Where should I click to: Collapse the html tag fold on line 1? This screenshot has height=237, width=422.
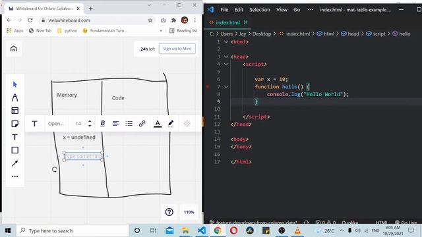point(226,41)
